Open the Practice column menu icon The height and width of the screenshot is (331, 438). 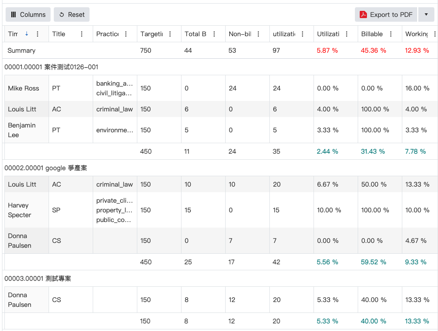(x=126, y=34)
